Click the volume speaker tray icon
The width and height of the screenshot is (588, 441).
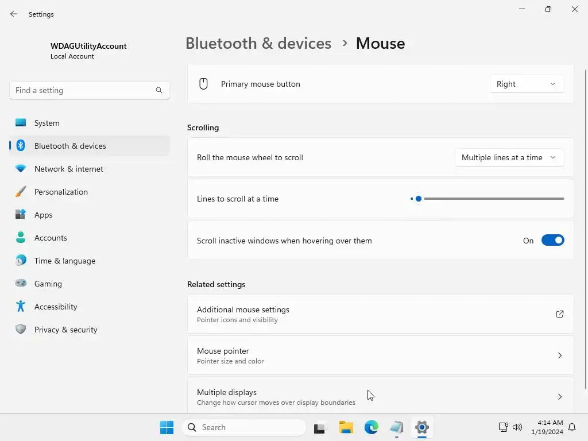517,427
